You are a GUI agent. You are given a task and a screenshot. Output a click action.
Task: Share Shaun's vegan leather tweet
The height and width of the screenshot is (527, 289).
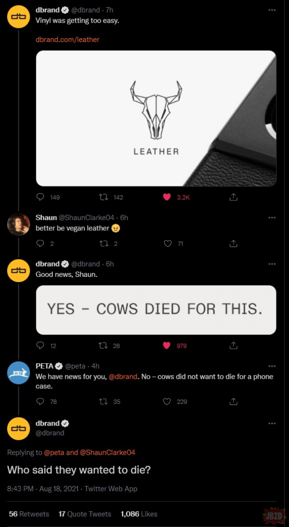click(x=234, y=244)
